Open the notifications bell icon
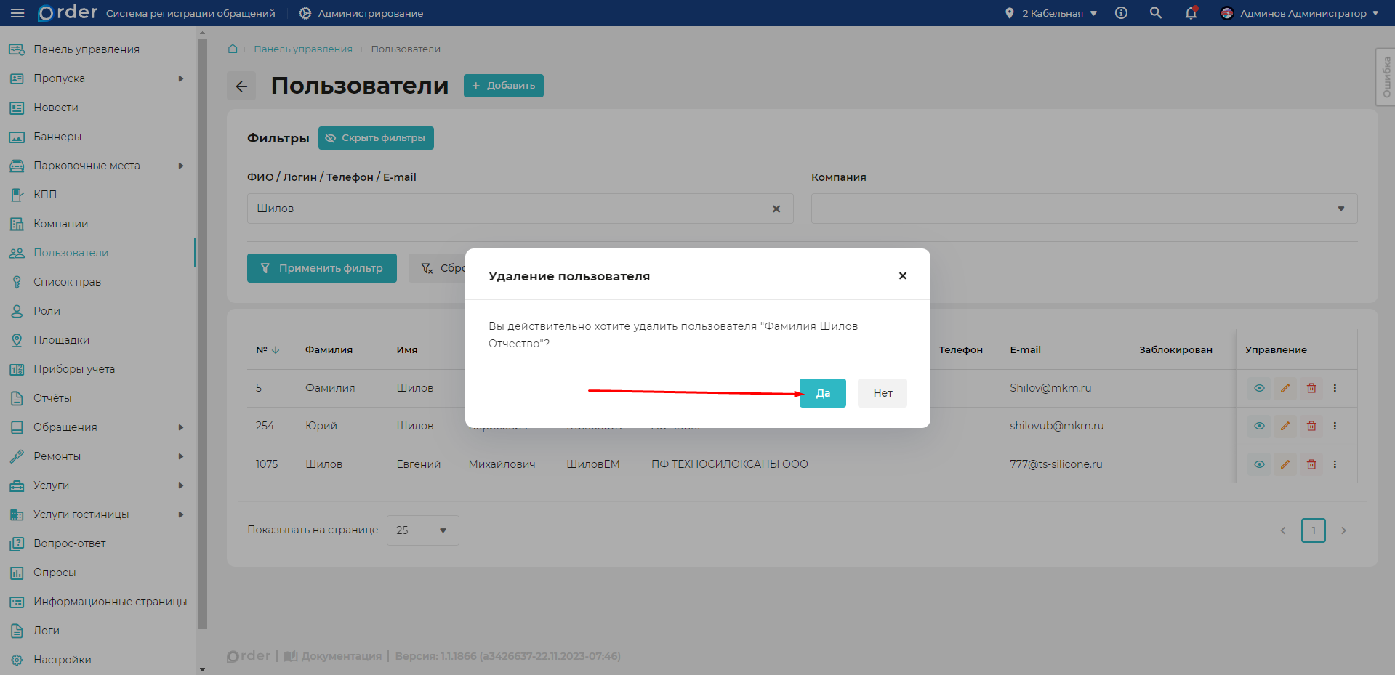The image size is (1395, 675). click(x=1191, y=13)
